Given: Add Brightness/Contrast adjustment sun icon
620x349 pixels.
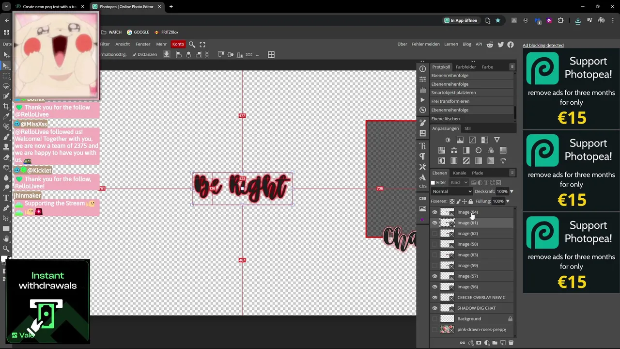Looking at the screenshot, I should click(448, 140).
